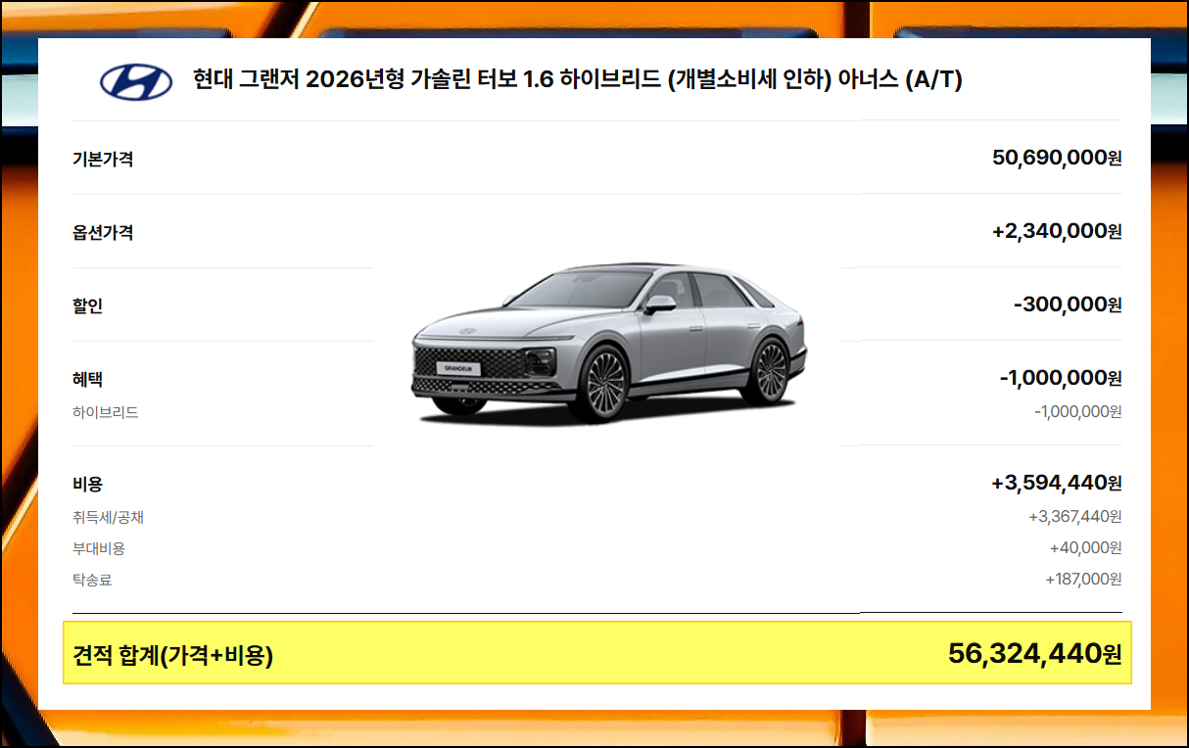
Task: Click the '탁송료' sub-item
Action: [x=92, y=580]
